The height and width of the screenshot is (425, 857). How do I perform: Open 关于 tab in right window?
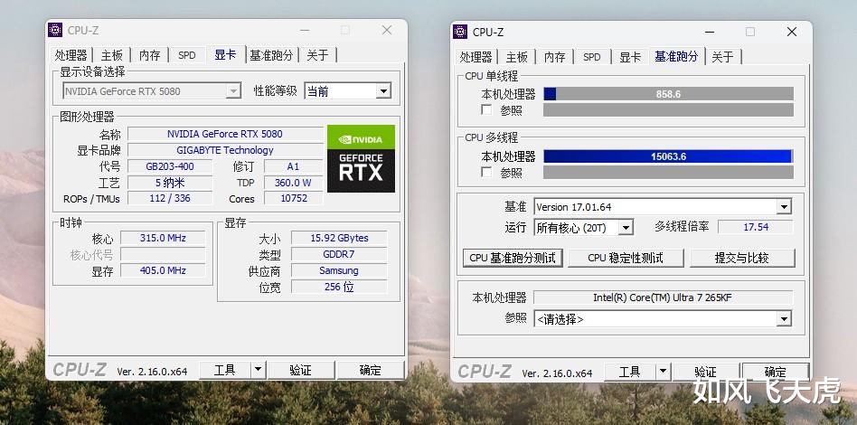[723, 57]
